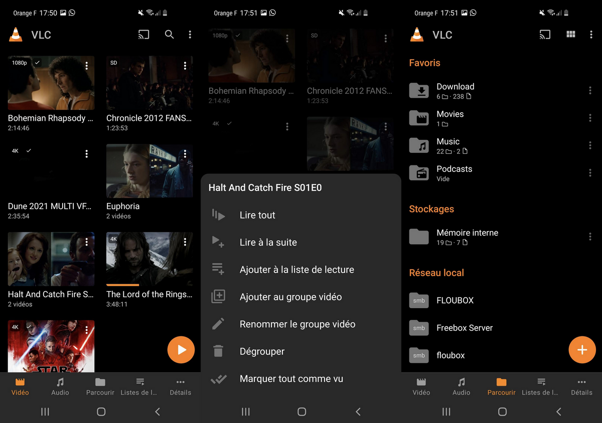Screen dimensions: 602x423
Task: Open Mémoire interne storage
Action: tap(502, 237)
